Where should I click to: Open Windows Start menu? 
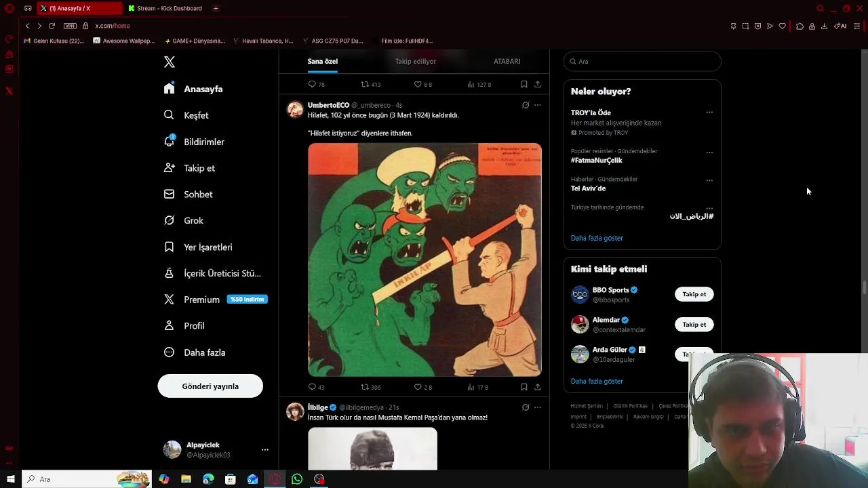pyautogui.click(x=10, y=479)
